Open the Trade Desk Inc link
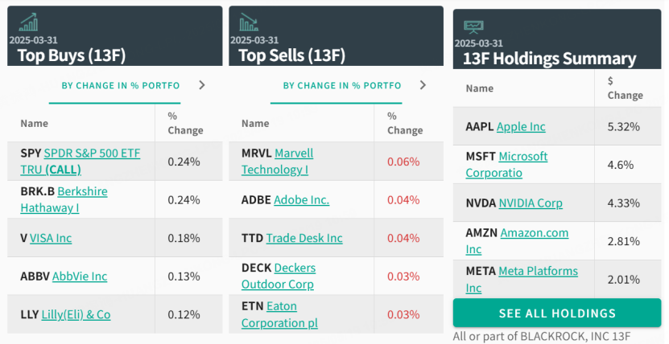669x344 pixels. click(304, 238)
